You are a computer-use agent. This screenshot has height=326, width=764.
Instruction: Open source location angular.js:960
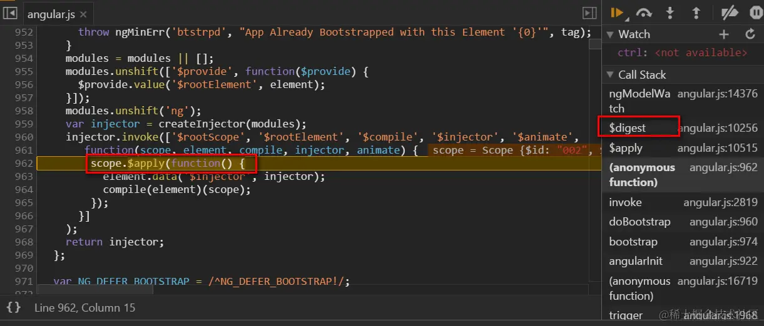(x=723, y=222)
